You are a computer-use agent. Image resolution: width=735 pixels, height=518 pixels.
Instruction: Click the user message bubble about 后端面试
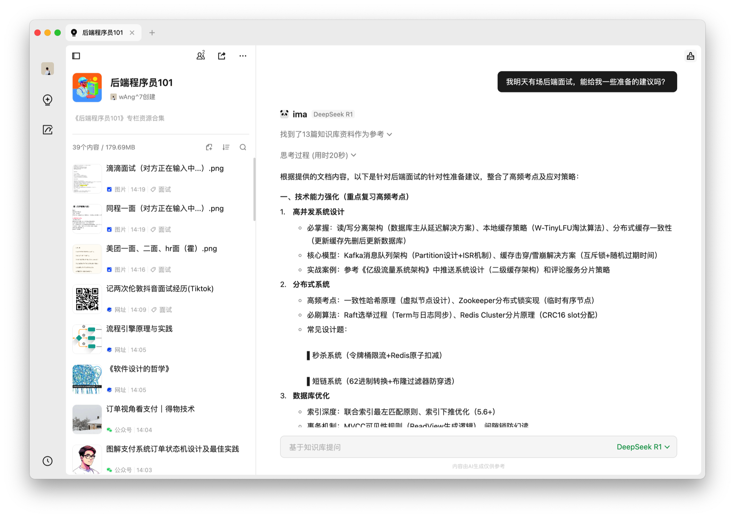coord(587,82)
